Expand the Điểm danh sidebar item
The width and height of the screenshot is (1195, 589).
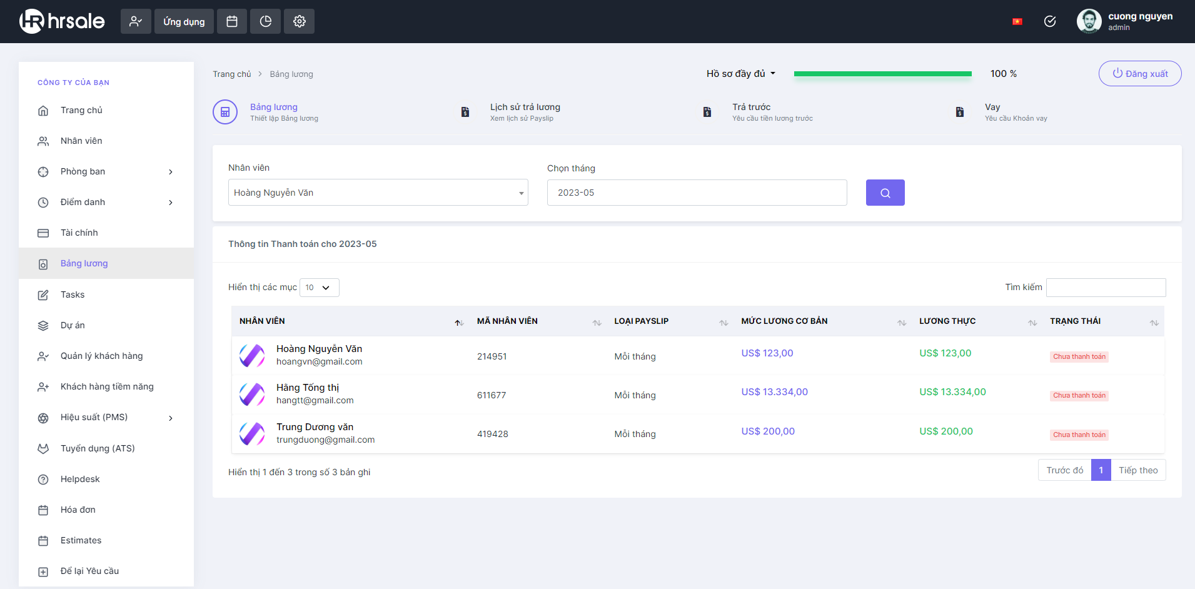[x=106, y=202]
